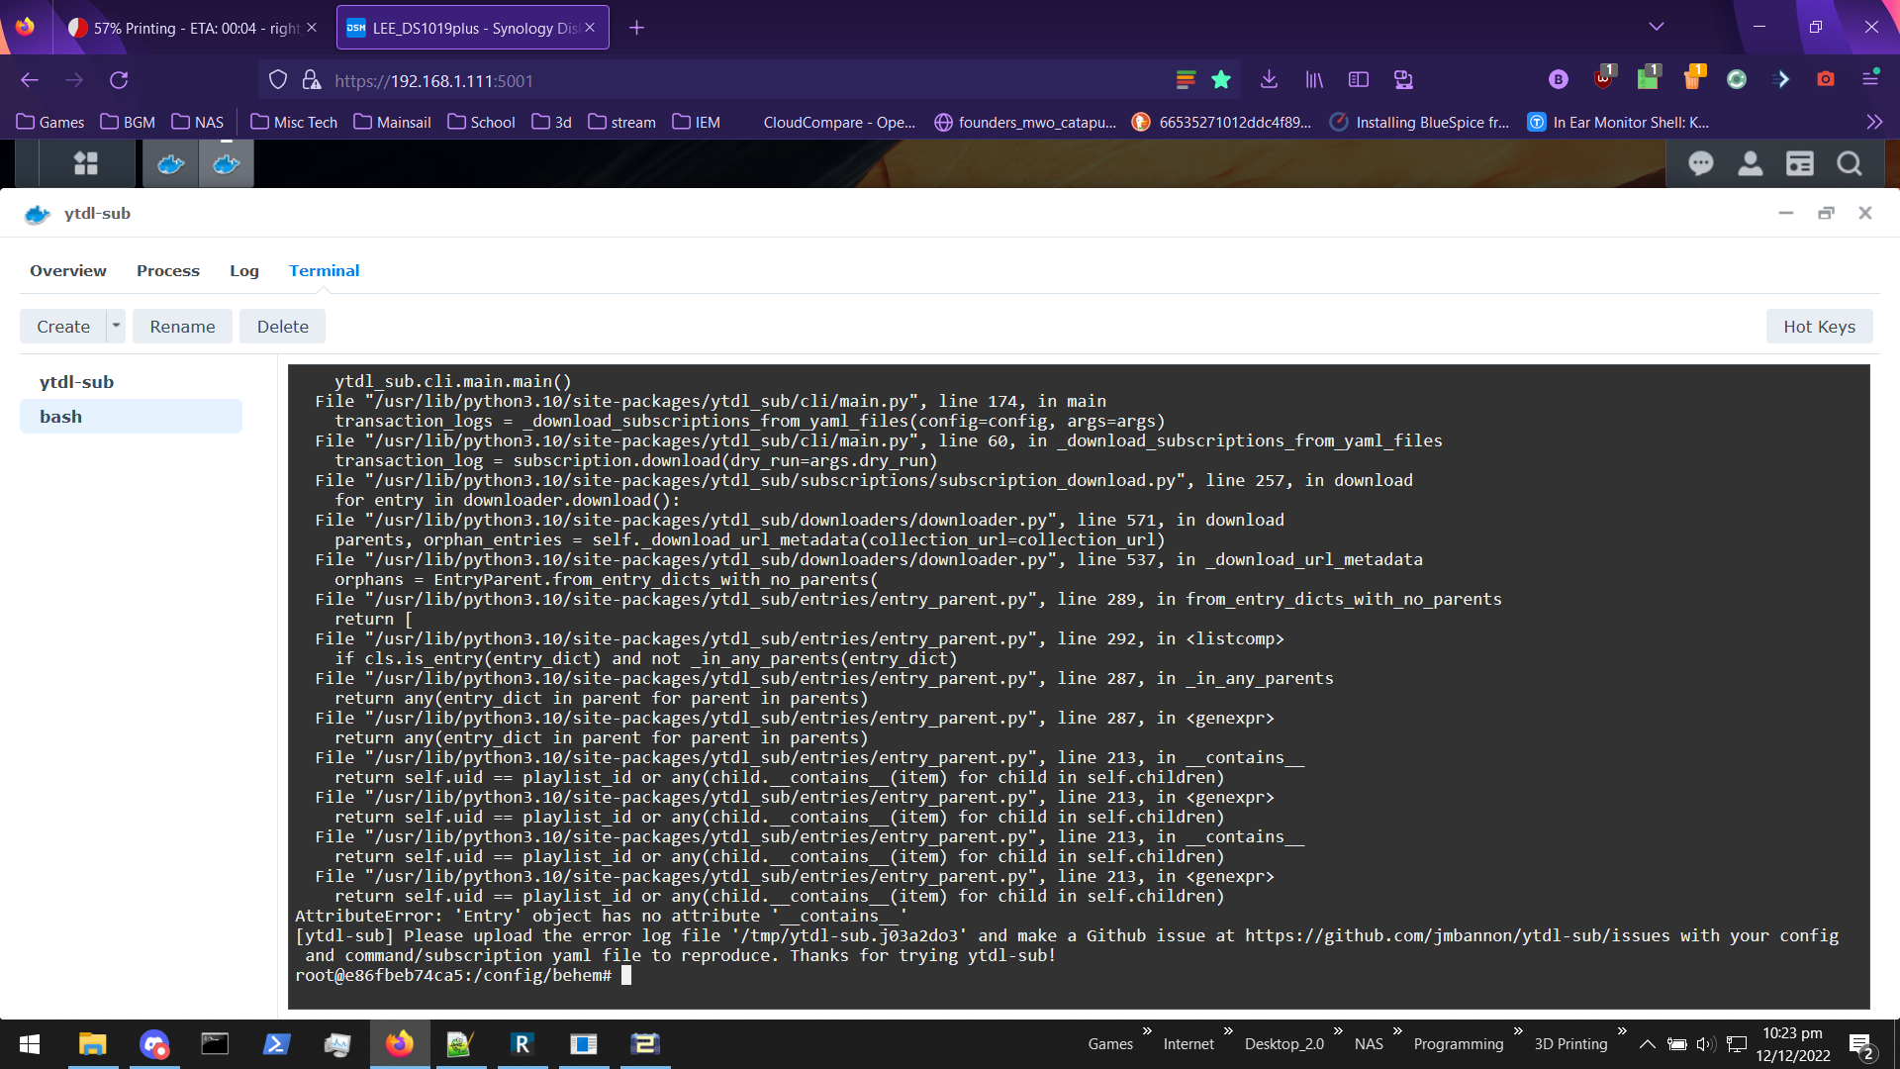
Task: Open the Create button dropdown arrow
Action: (116, 326)
